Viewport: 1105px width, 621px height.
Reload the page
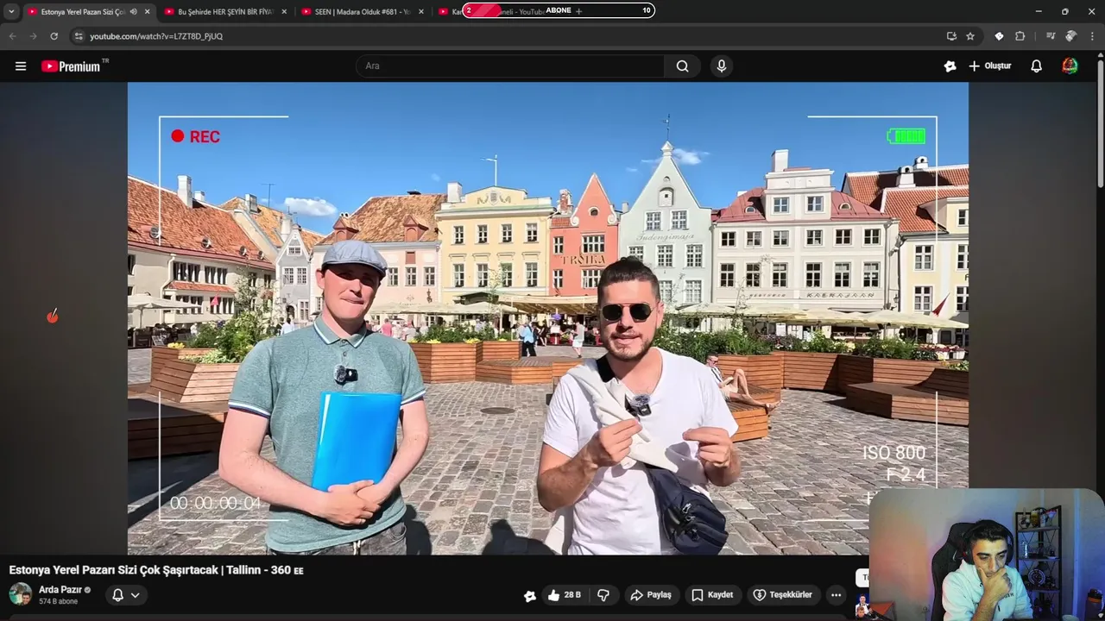pyautogui.click(x=54, y=36)
